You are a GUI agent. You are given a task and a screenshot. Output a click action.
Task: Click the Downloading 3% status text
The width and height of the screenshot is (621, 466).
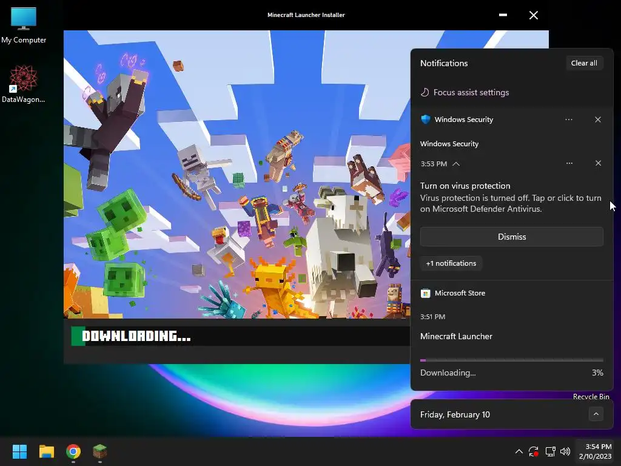point(512,373)
